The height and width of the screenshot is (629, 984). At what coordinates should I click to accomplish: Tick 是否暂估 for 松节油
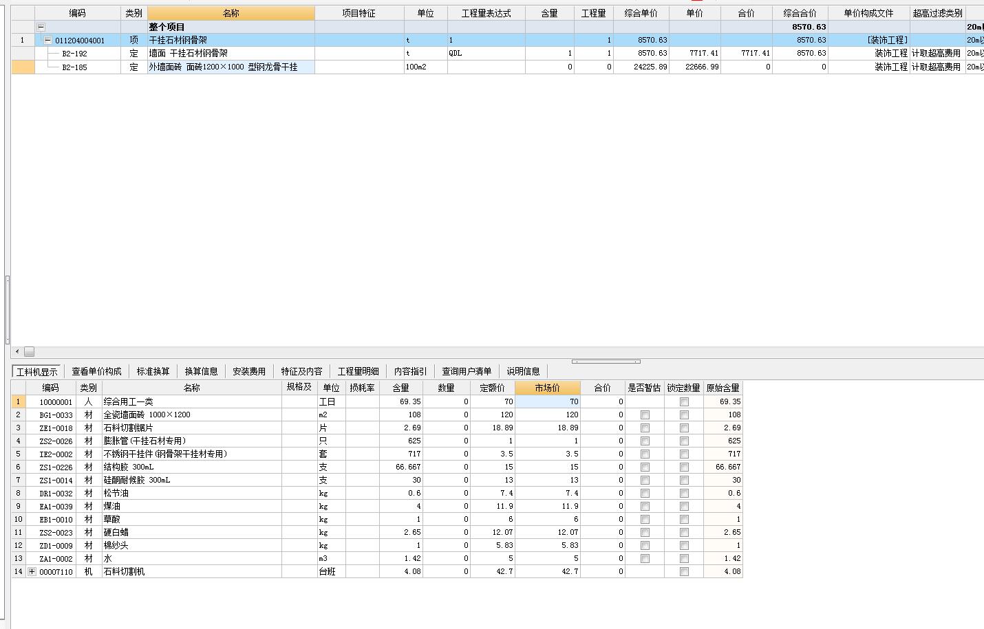point(645,493)
